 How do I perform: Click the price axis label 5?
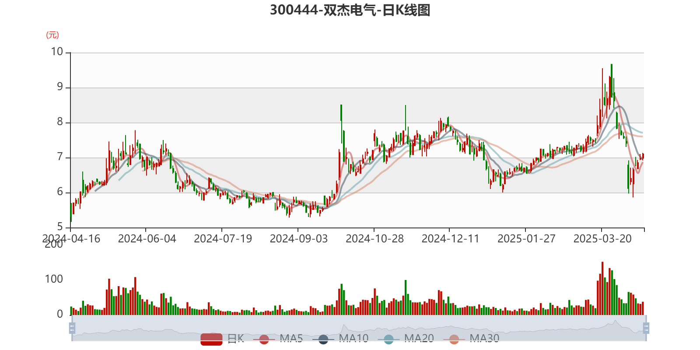click(x=60, y=227)
